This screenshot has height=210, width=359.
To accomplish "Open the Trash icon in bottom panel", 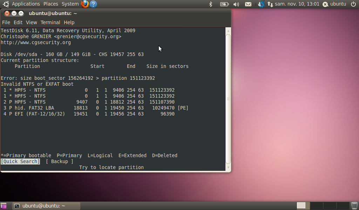I will pyautogui.click(x=354, y=206).
